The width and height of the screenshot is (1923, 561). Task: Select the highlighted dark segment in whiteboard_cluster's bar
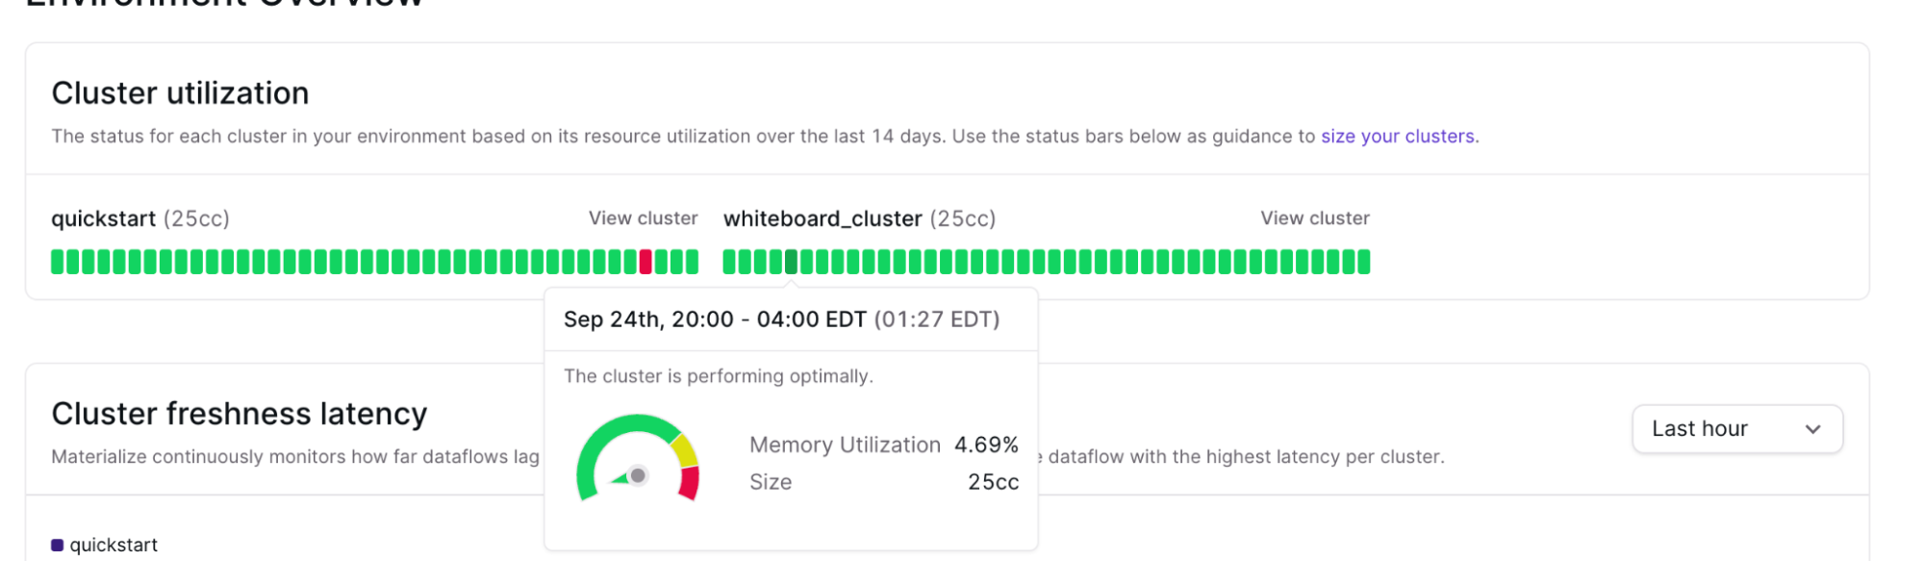coord(789,262)
